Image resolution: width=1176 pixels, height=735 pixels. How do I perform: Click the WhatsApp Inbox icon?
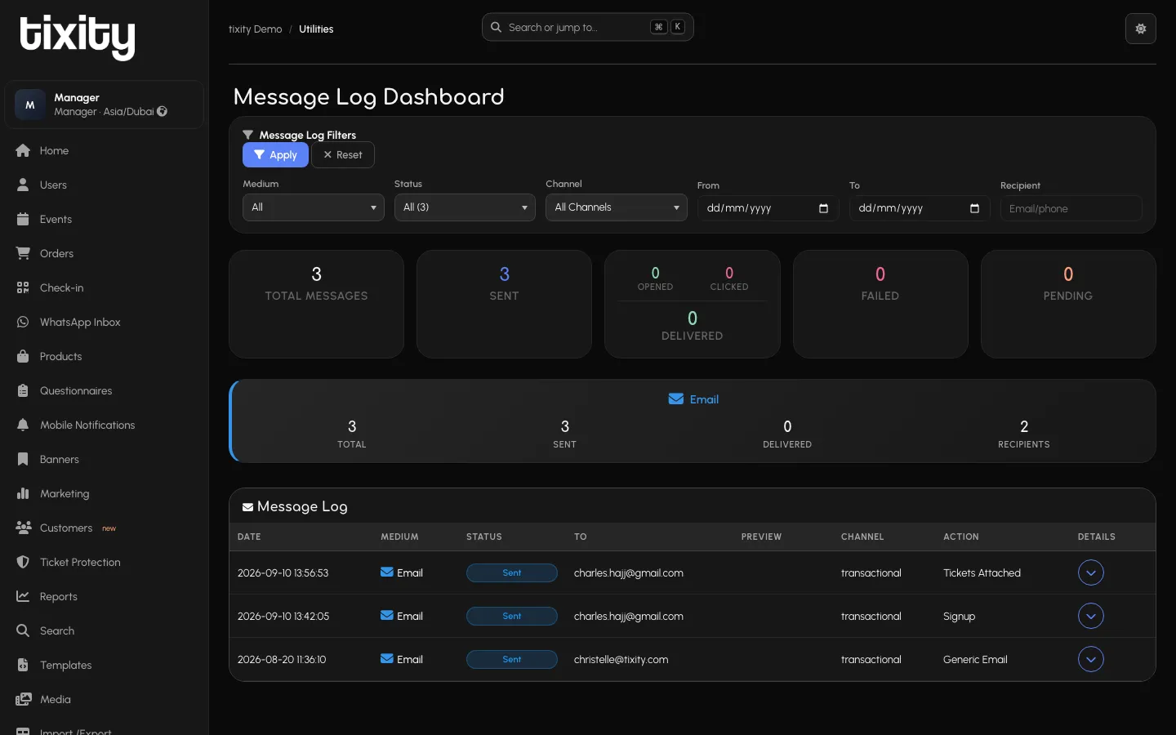coord(23,322)
